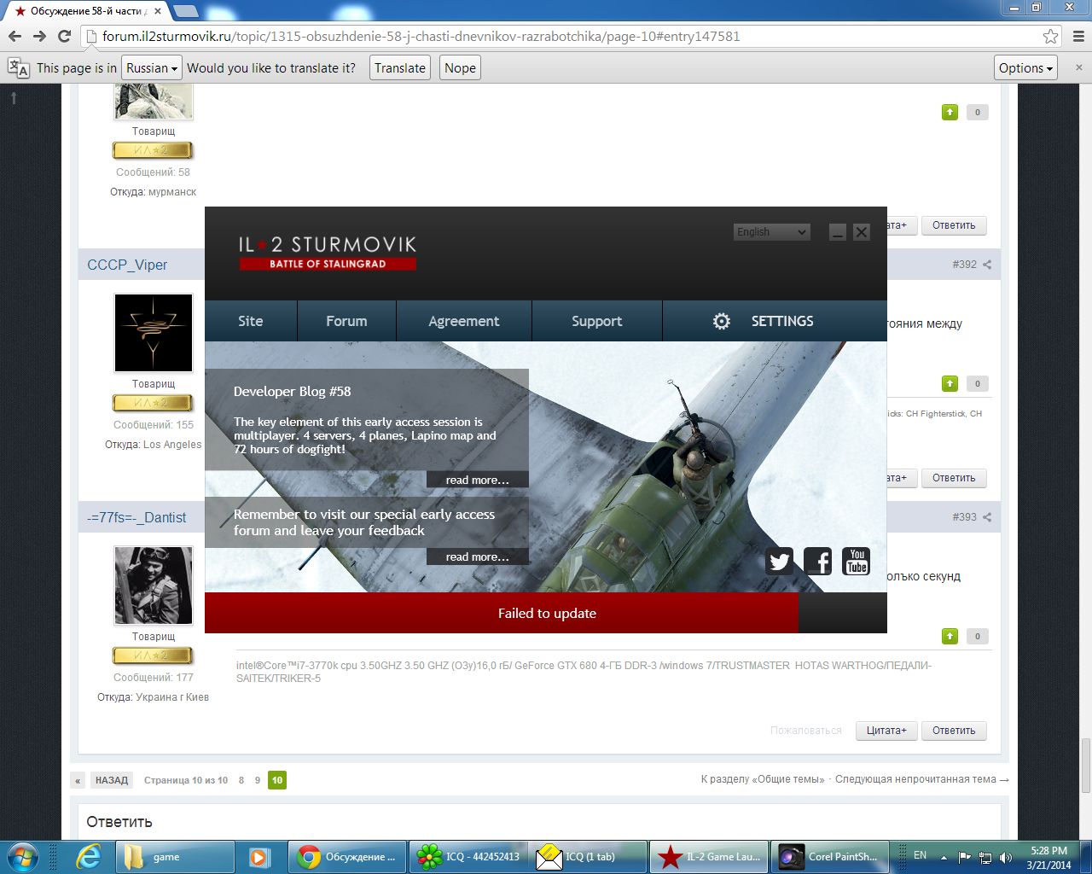The height and width of the screenshot is (874, 1092).
Task: Click Ответить on -=77fs=-_Dantist's post
Action: (x=954, y=731)
